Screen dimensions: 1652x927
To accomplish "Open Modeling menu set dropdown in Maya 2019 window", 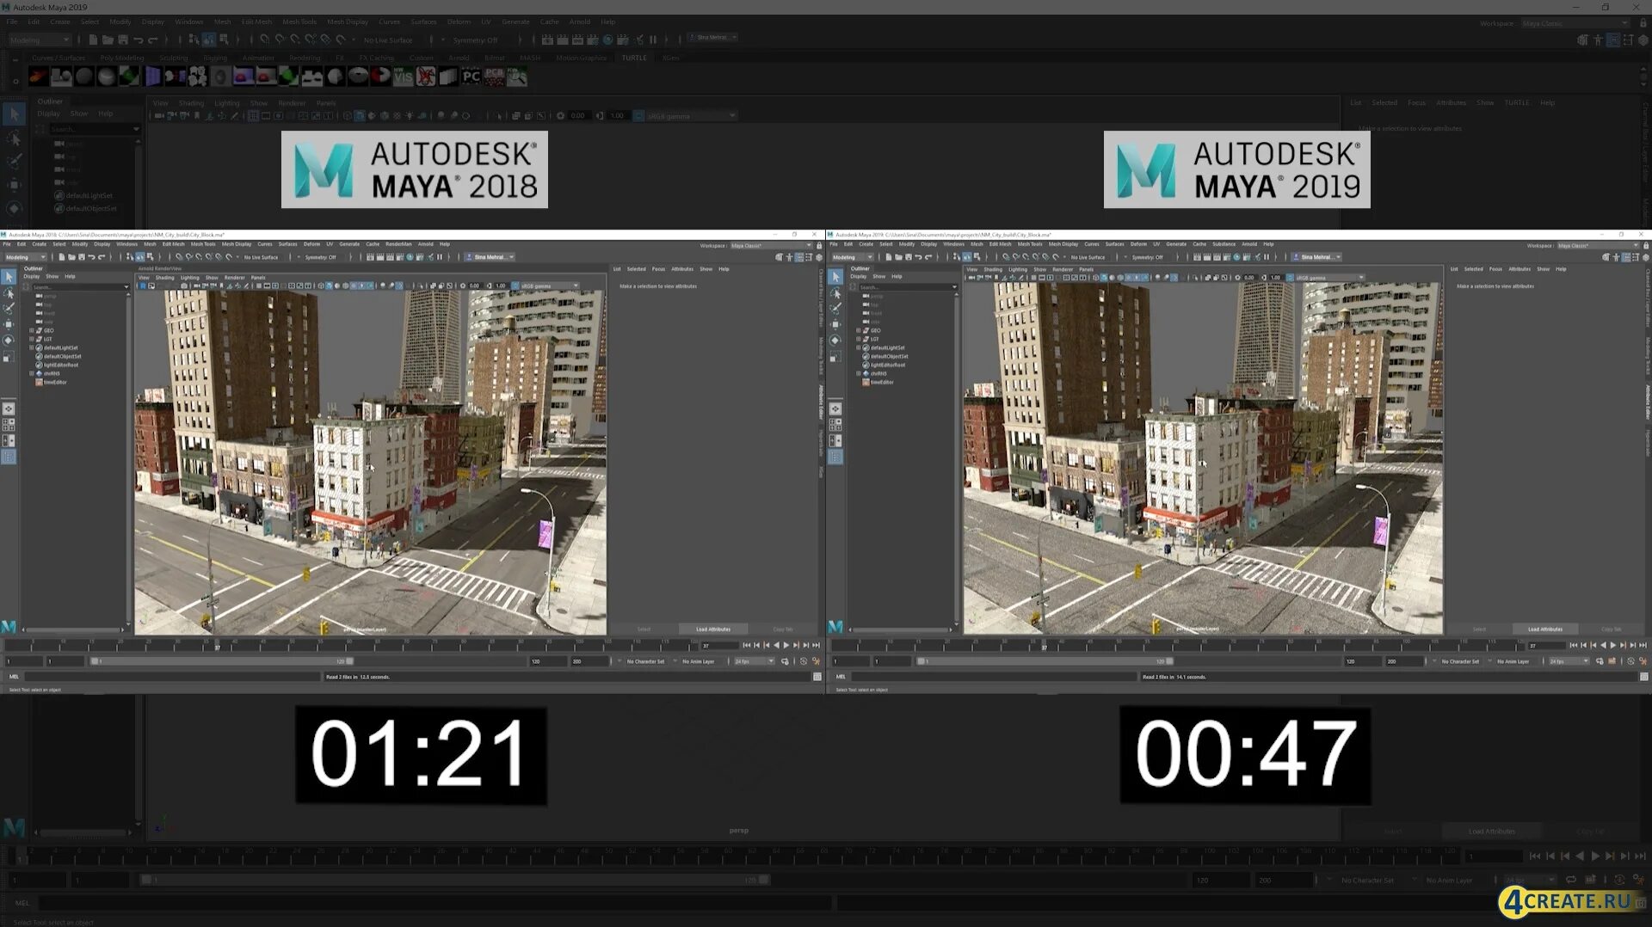I will click(853, 257).
